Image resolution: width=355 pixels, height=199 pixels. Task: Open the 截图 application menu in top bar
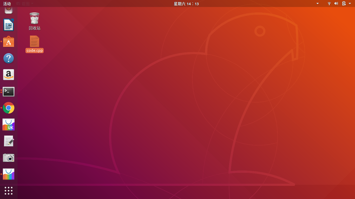(25, 4)
